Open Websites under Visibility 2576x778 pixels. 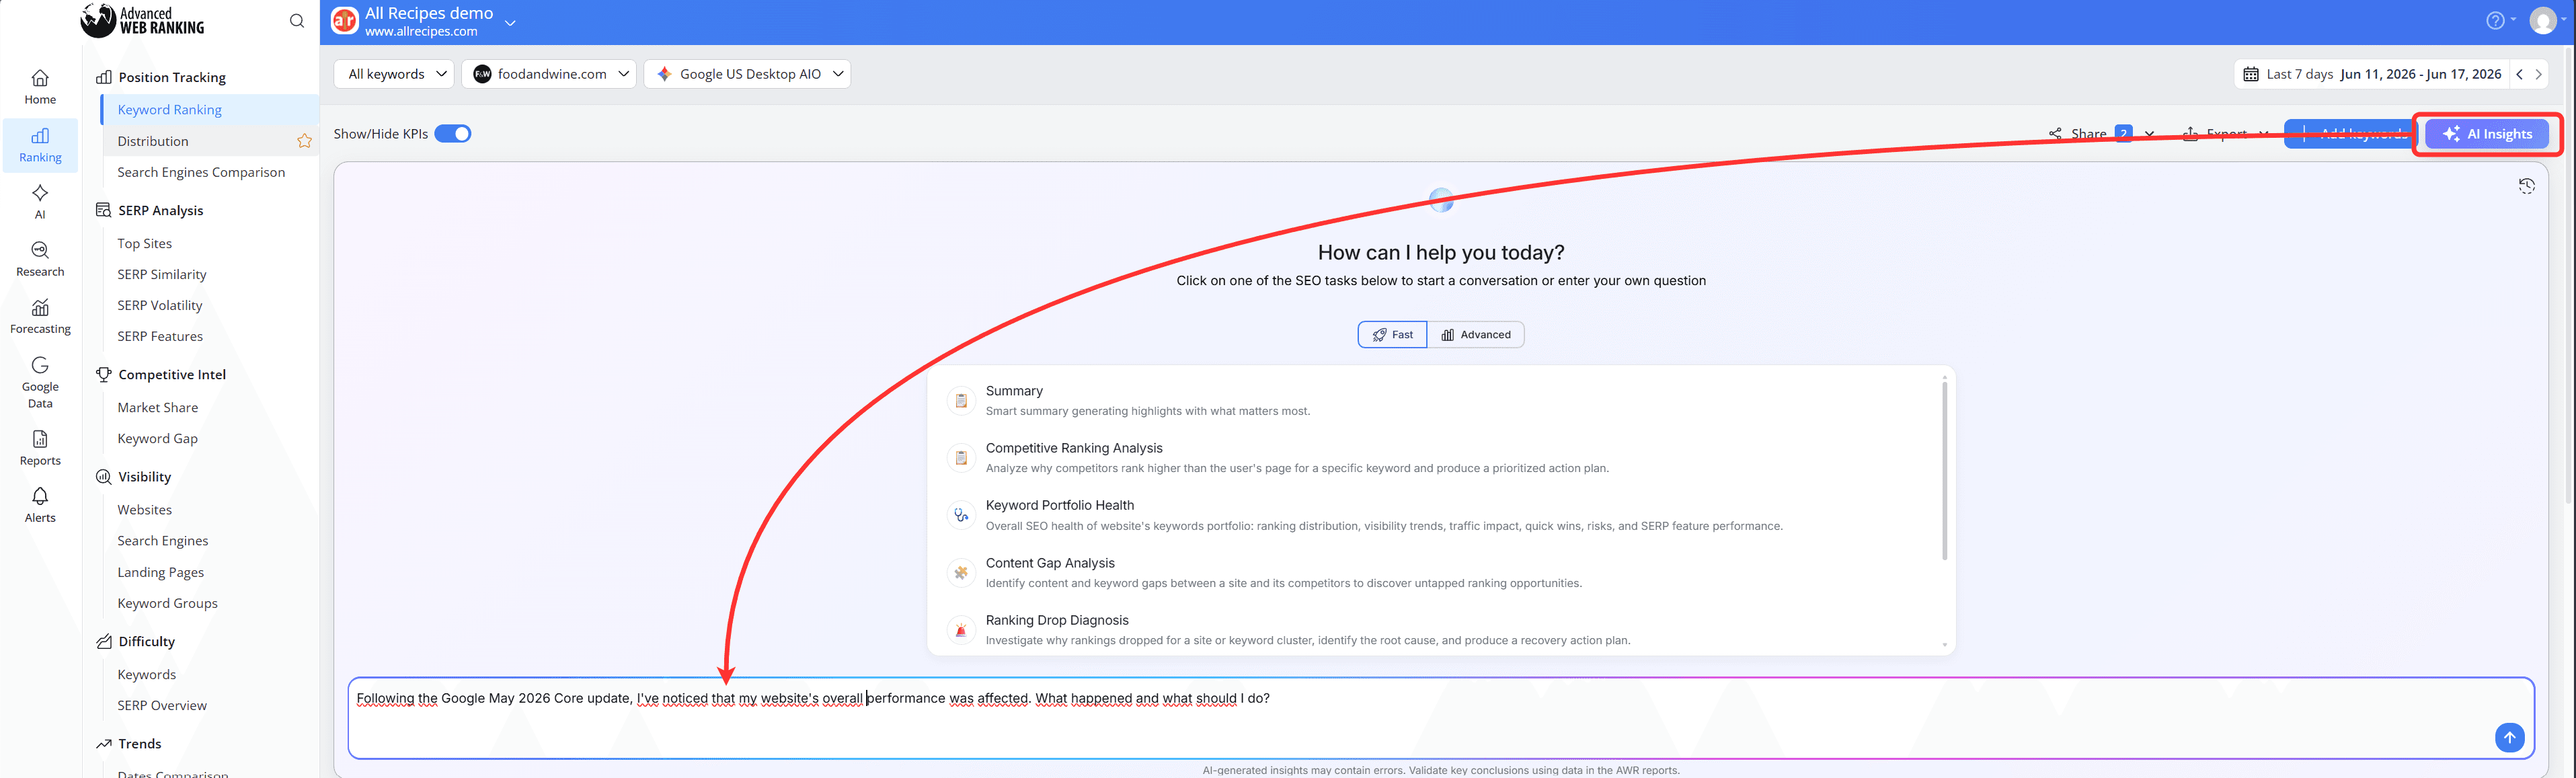coord(145,509)
